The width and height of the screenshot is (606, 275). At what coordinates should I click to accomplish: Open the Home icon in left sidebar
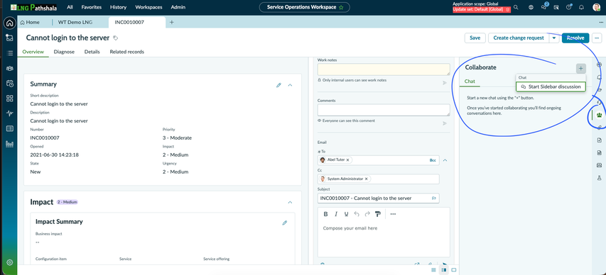coord(10,23)
